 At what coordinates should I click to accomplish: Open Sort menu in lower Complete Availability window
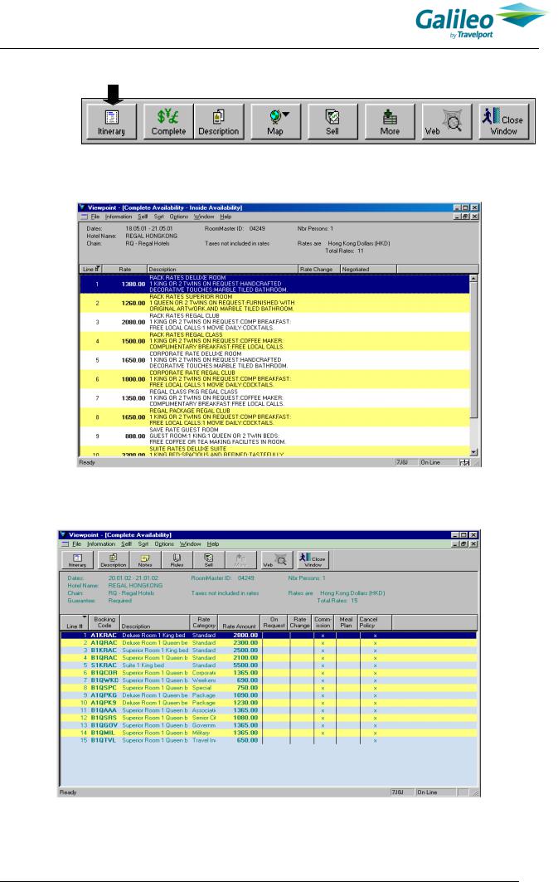[143, 544]
